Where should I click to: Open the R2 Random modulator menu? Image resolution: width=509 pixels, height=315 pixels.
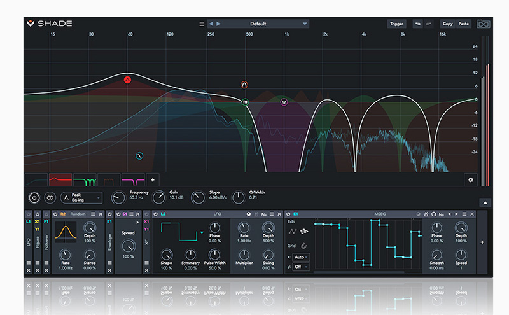[x=93, y=214]
